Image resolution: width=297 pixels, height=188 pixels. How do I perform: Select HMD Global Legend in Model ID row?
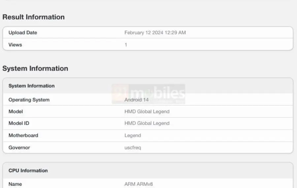[x=147, y=123]
